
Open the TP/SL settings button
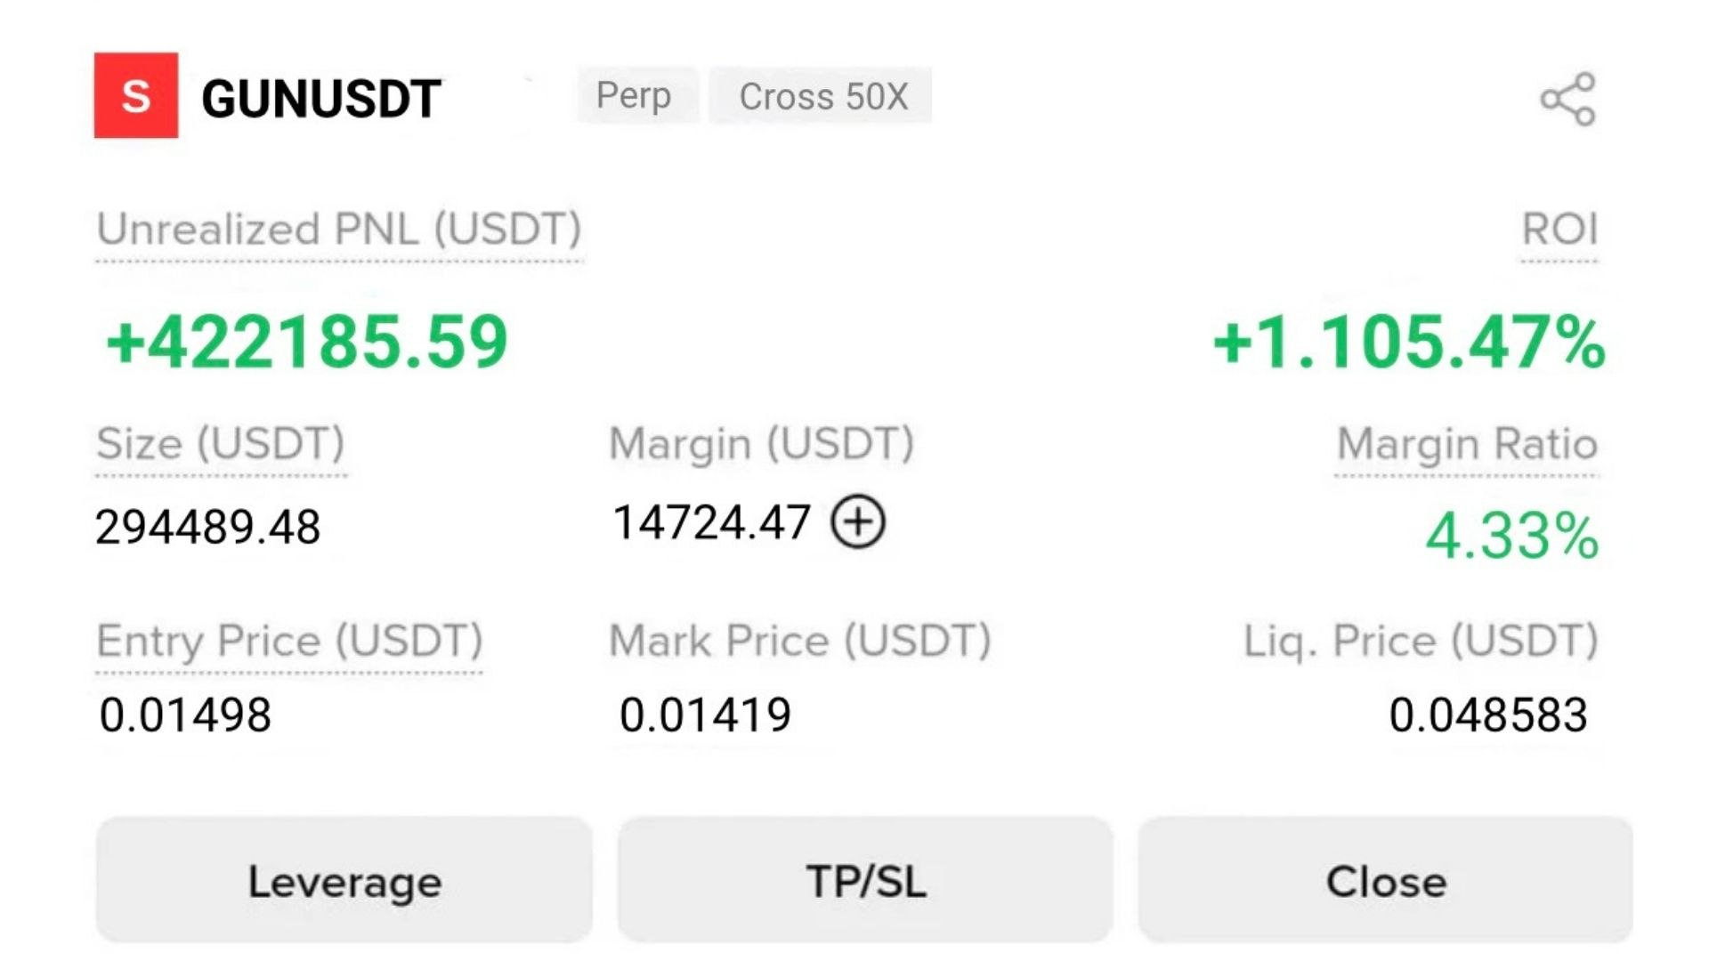[866, 880]
